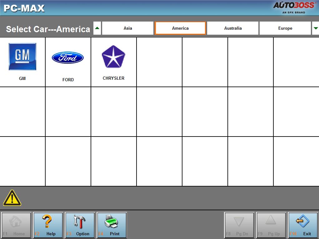Click the Pg Up triangle button

[271, 225]
